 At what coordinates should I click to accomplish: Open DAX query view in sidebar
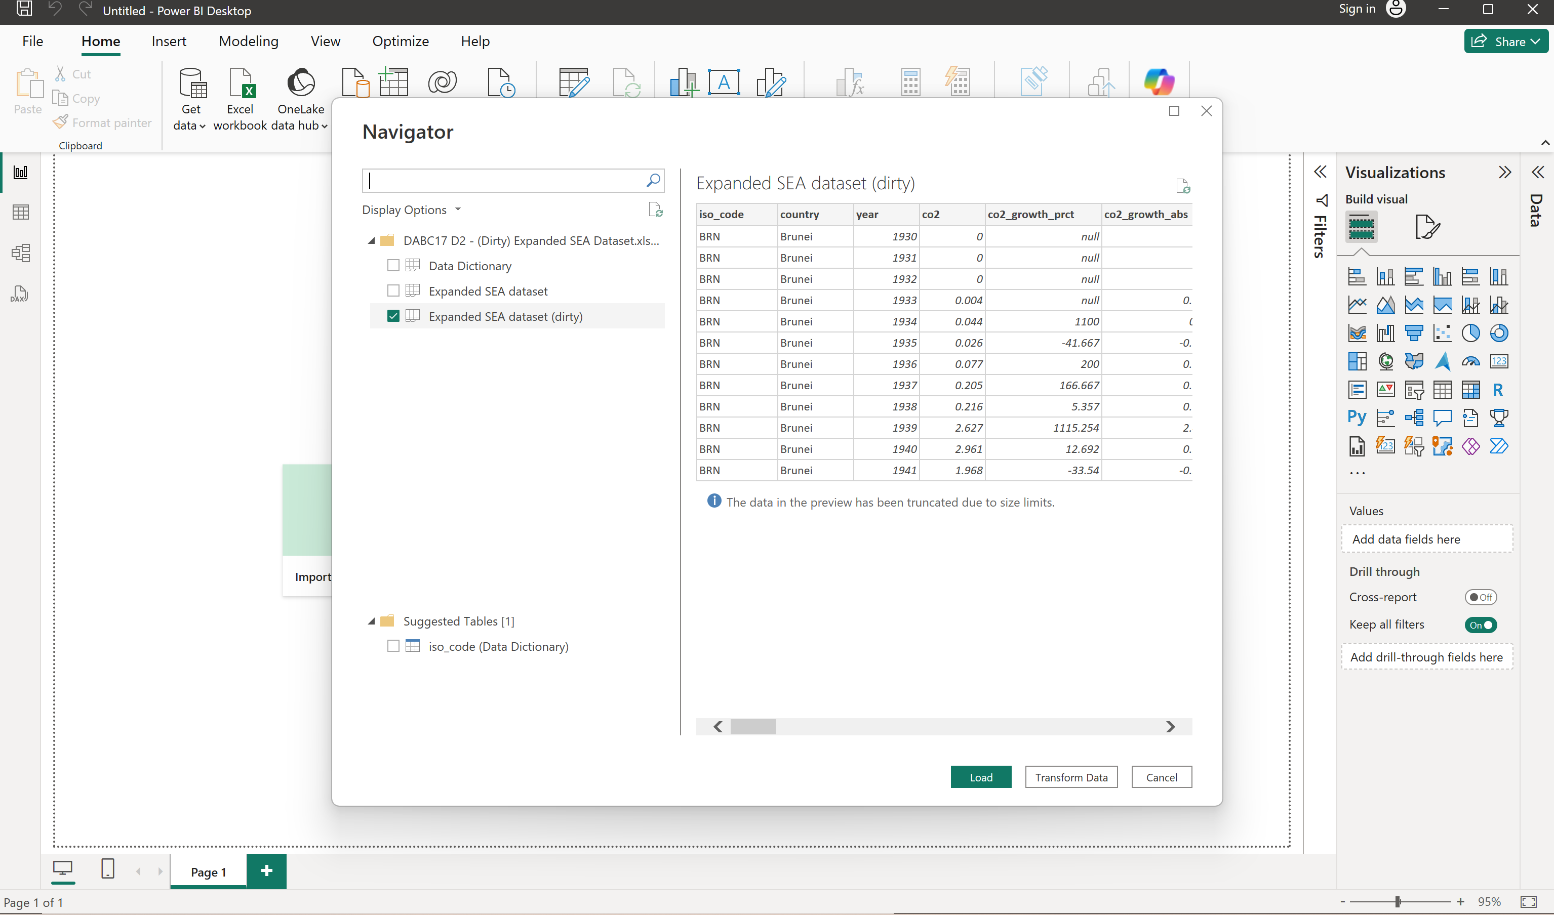[x=20, y=294]
